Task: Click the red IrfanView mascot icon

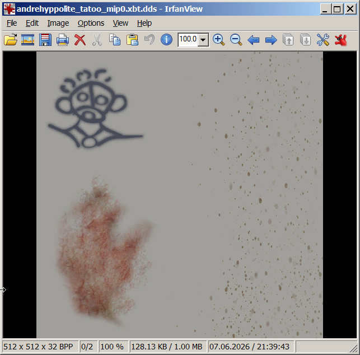Action: pos(341,40)
